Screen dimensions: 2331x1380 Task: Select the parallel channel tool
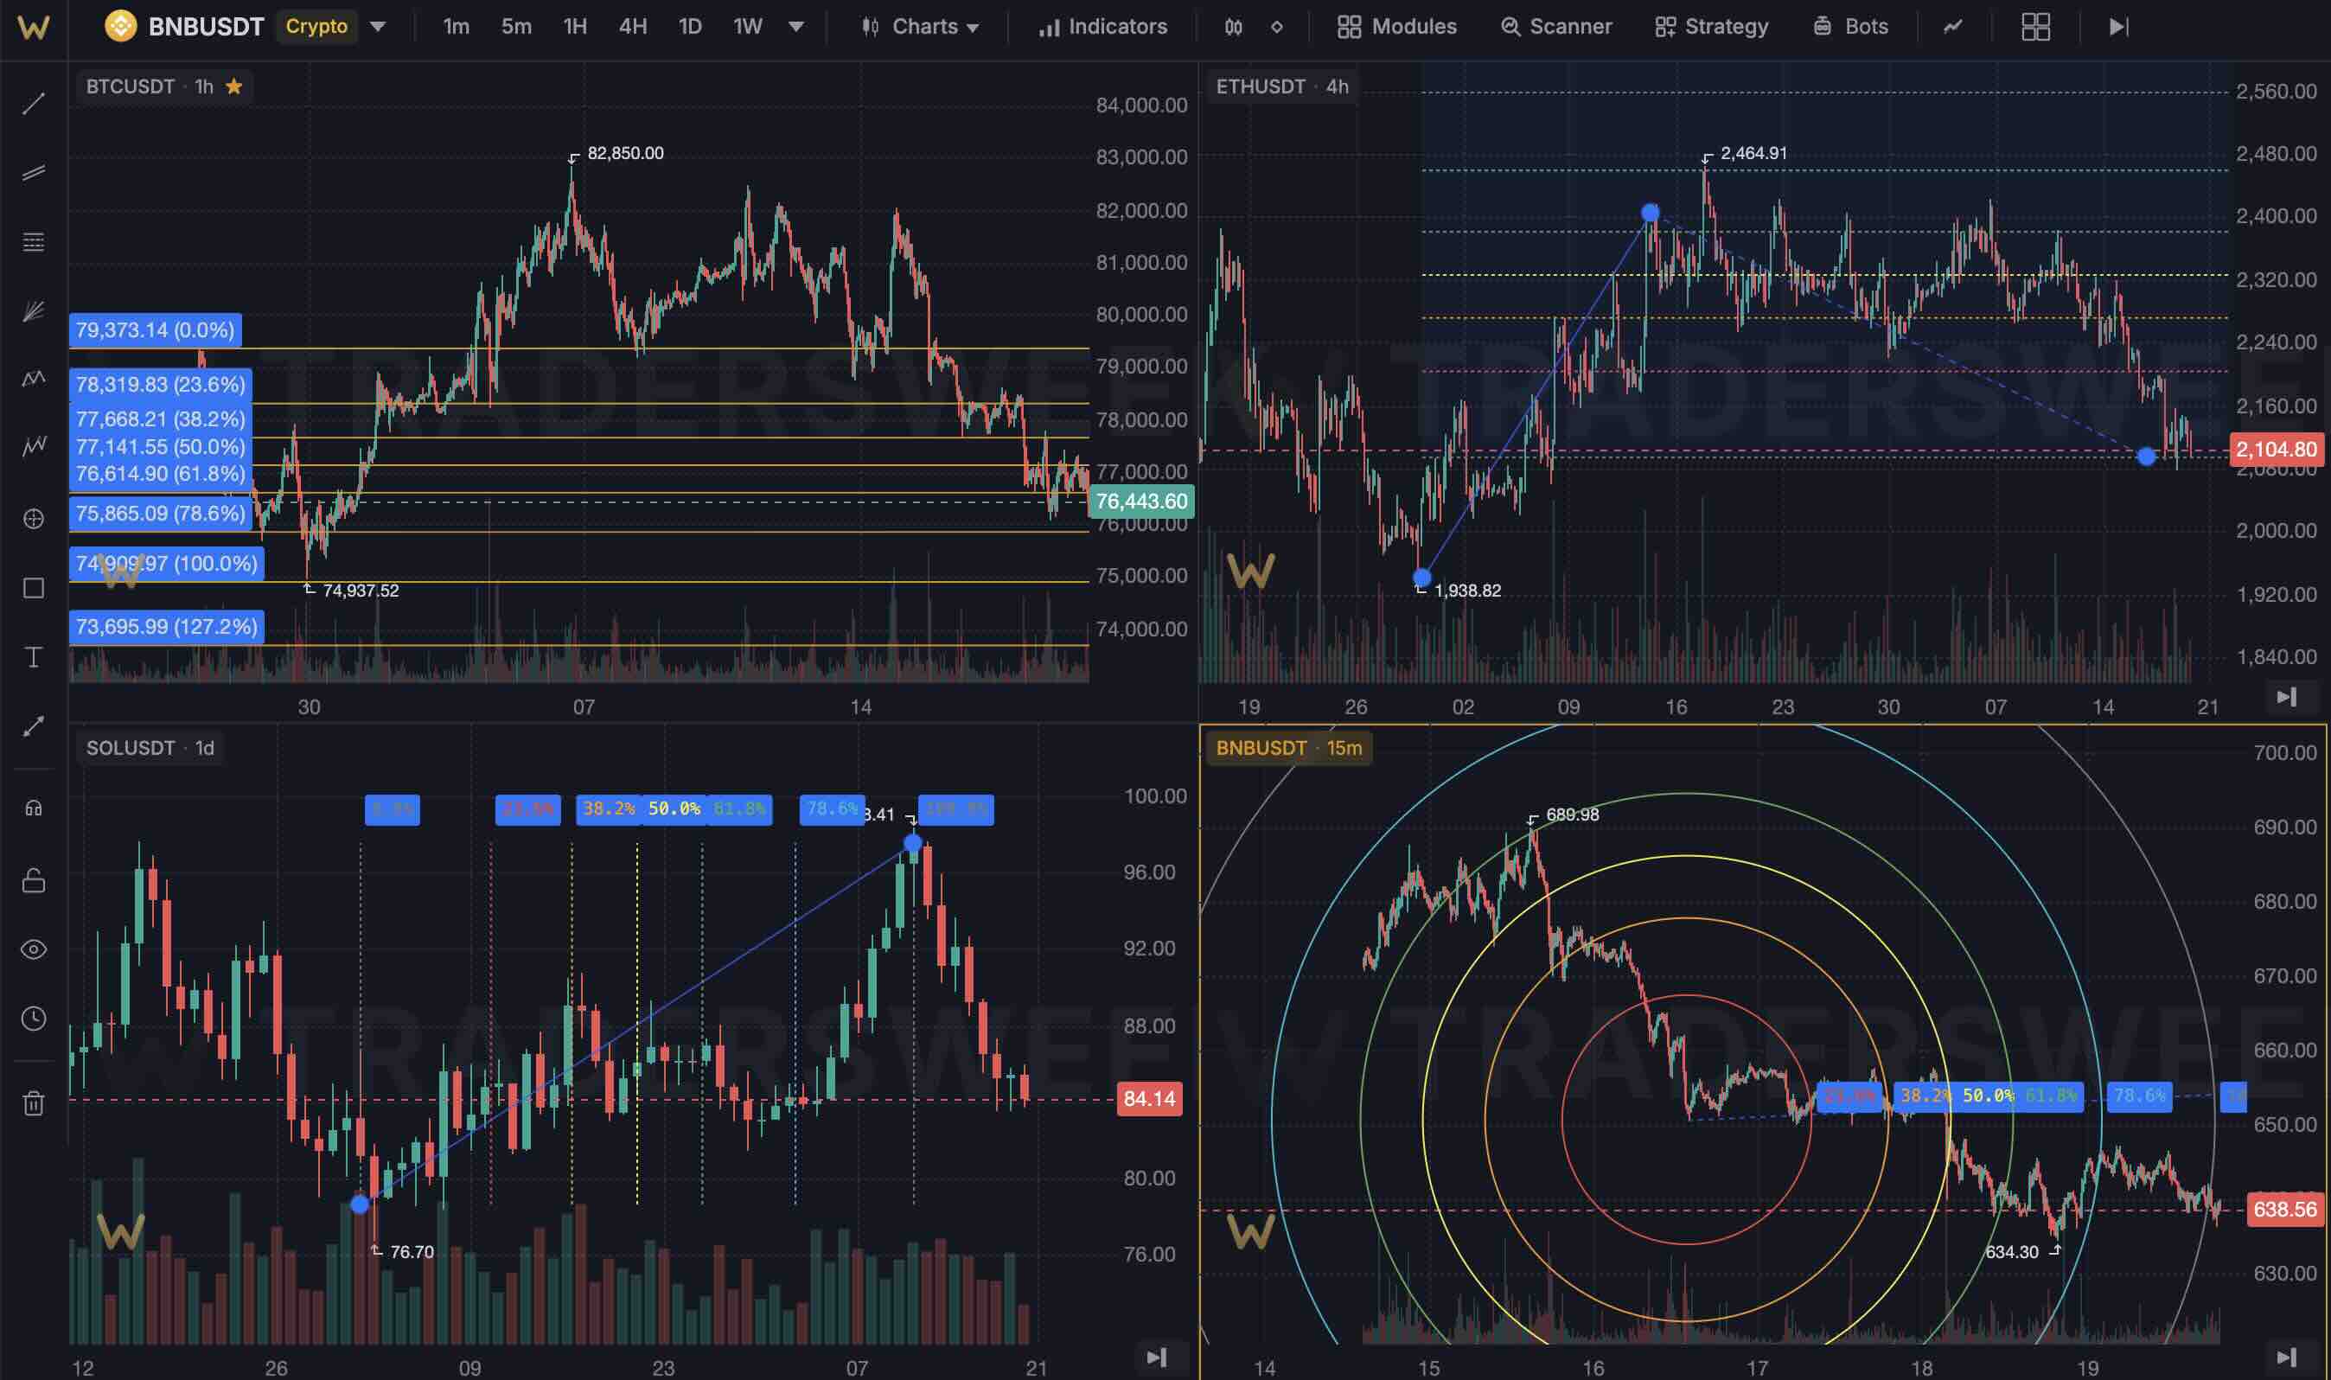(x=34, y=173)
